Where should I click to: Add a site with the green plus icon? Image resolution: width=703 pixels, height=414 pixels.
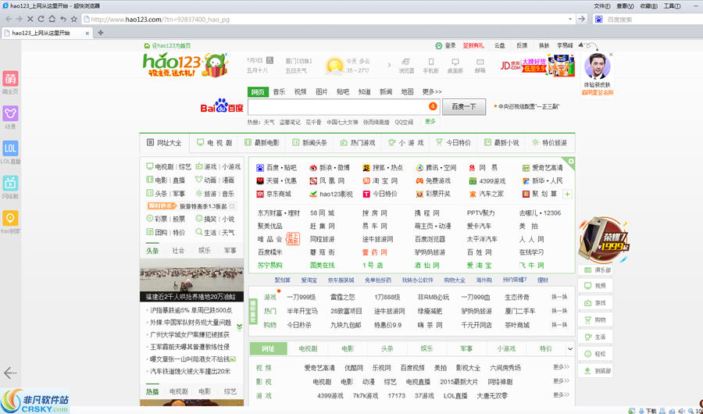pos(568,195)
